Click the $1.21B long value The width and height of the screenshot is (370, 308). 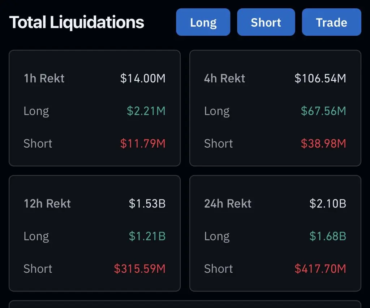[147, 236]
